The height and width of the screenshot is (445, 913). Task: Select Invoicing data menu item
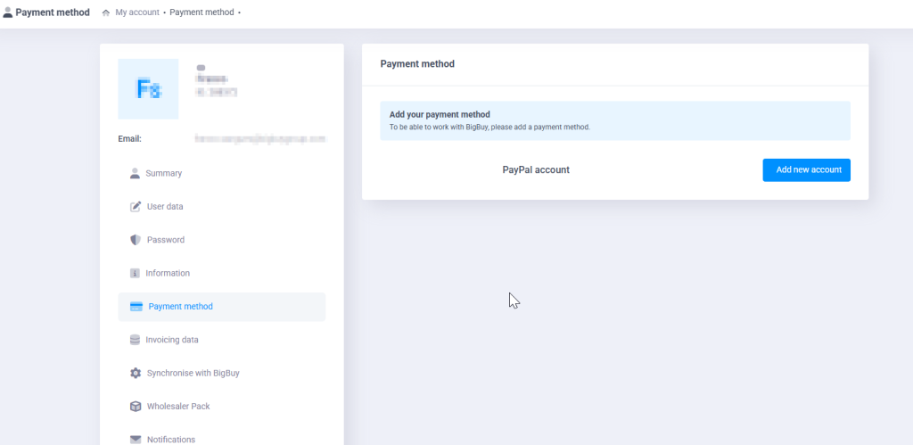(173, 340)
